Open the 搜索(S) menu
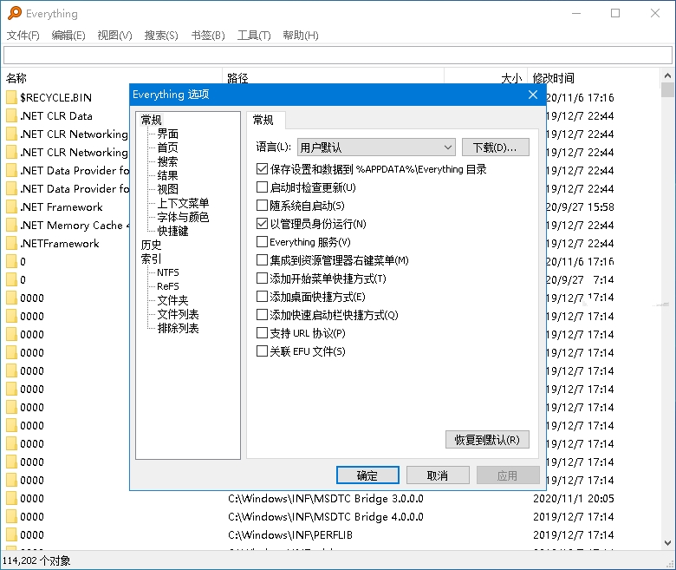 (161, 36)
